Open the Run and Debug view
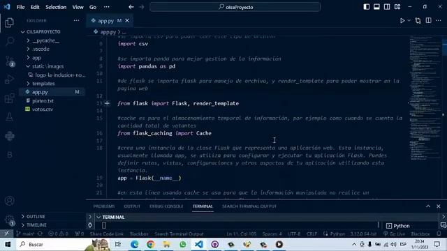Image resolution: width=447 pixels, height=251 pixels. click(x=9, y=79)
